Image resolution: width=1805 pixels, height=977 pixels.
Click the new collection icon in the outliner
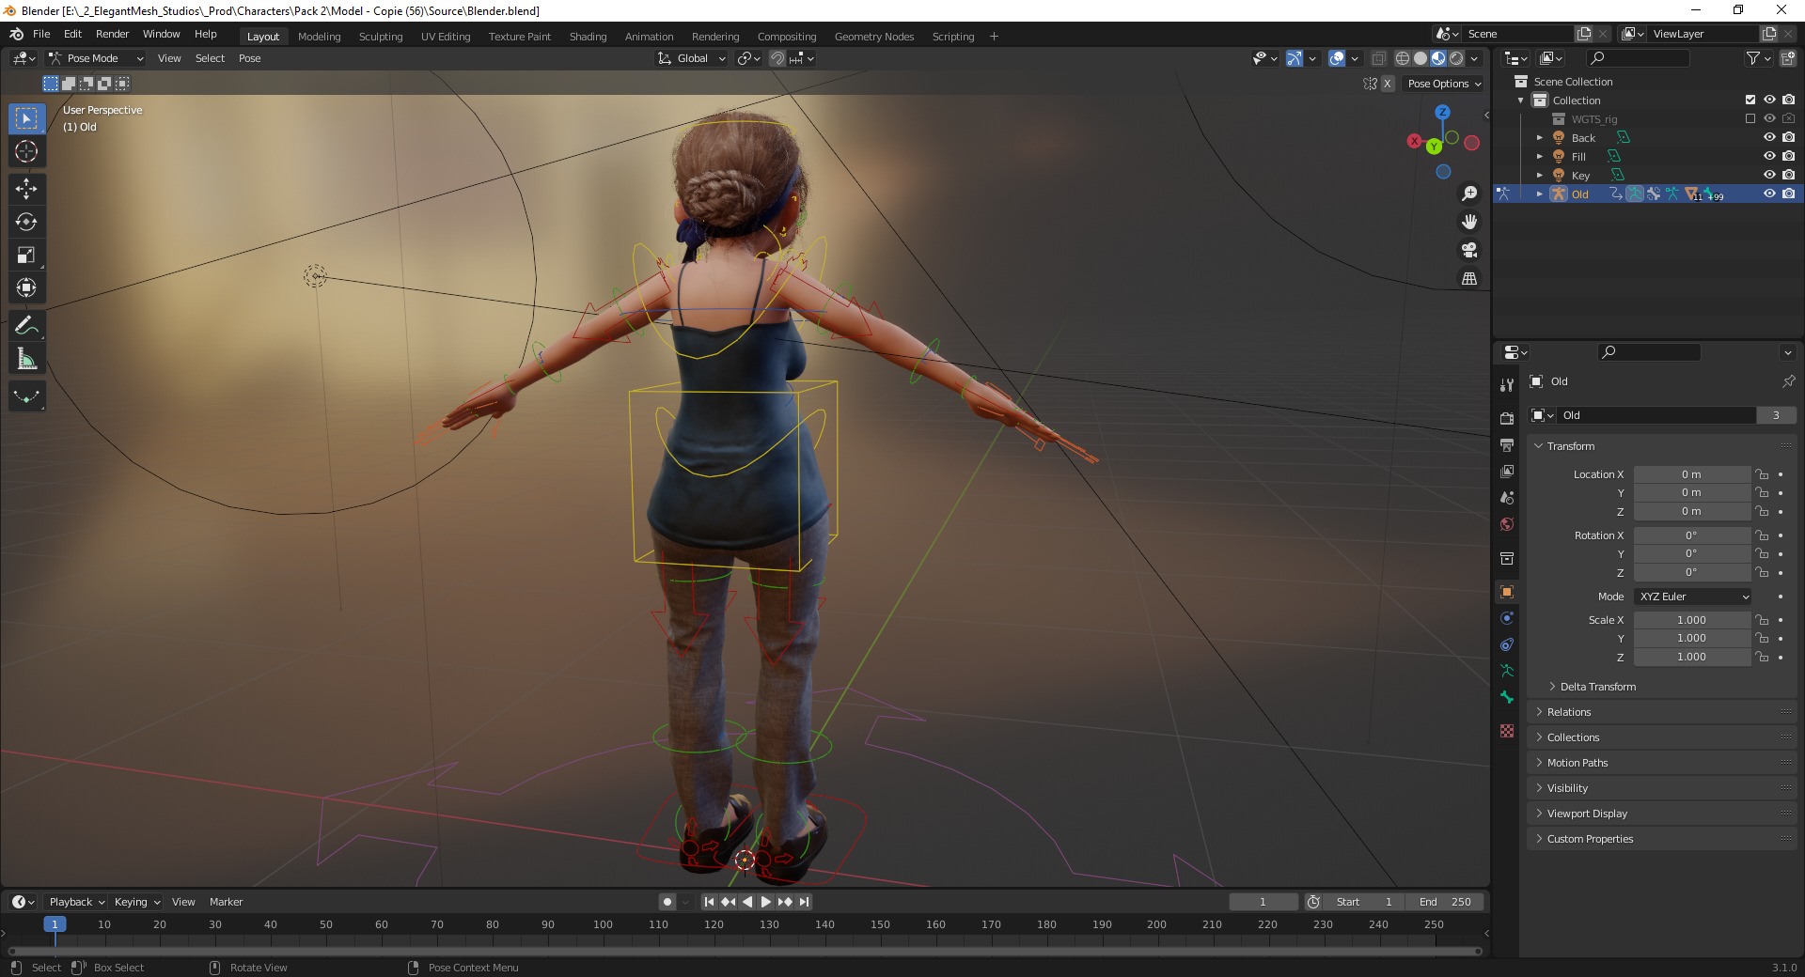point(1786,58)
